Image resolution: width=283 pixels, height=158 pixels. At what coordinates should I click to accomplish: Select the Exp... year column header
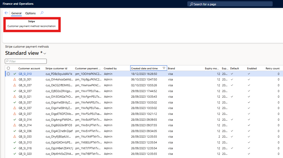click(225, 68)
